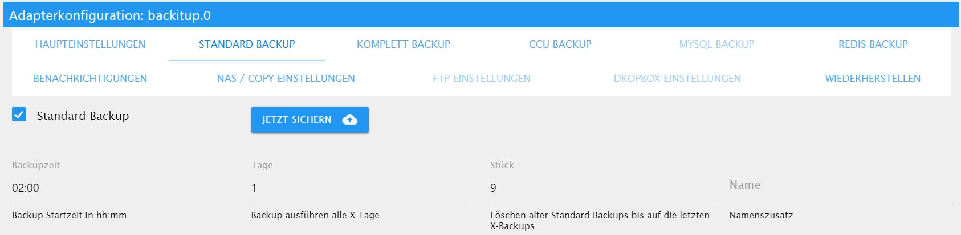Go to the Wiederherstellen tab
961x235 pixels.
873,79
